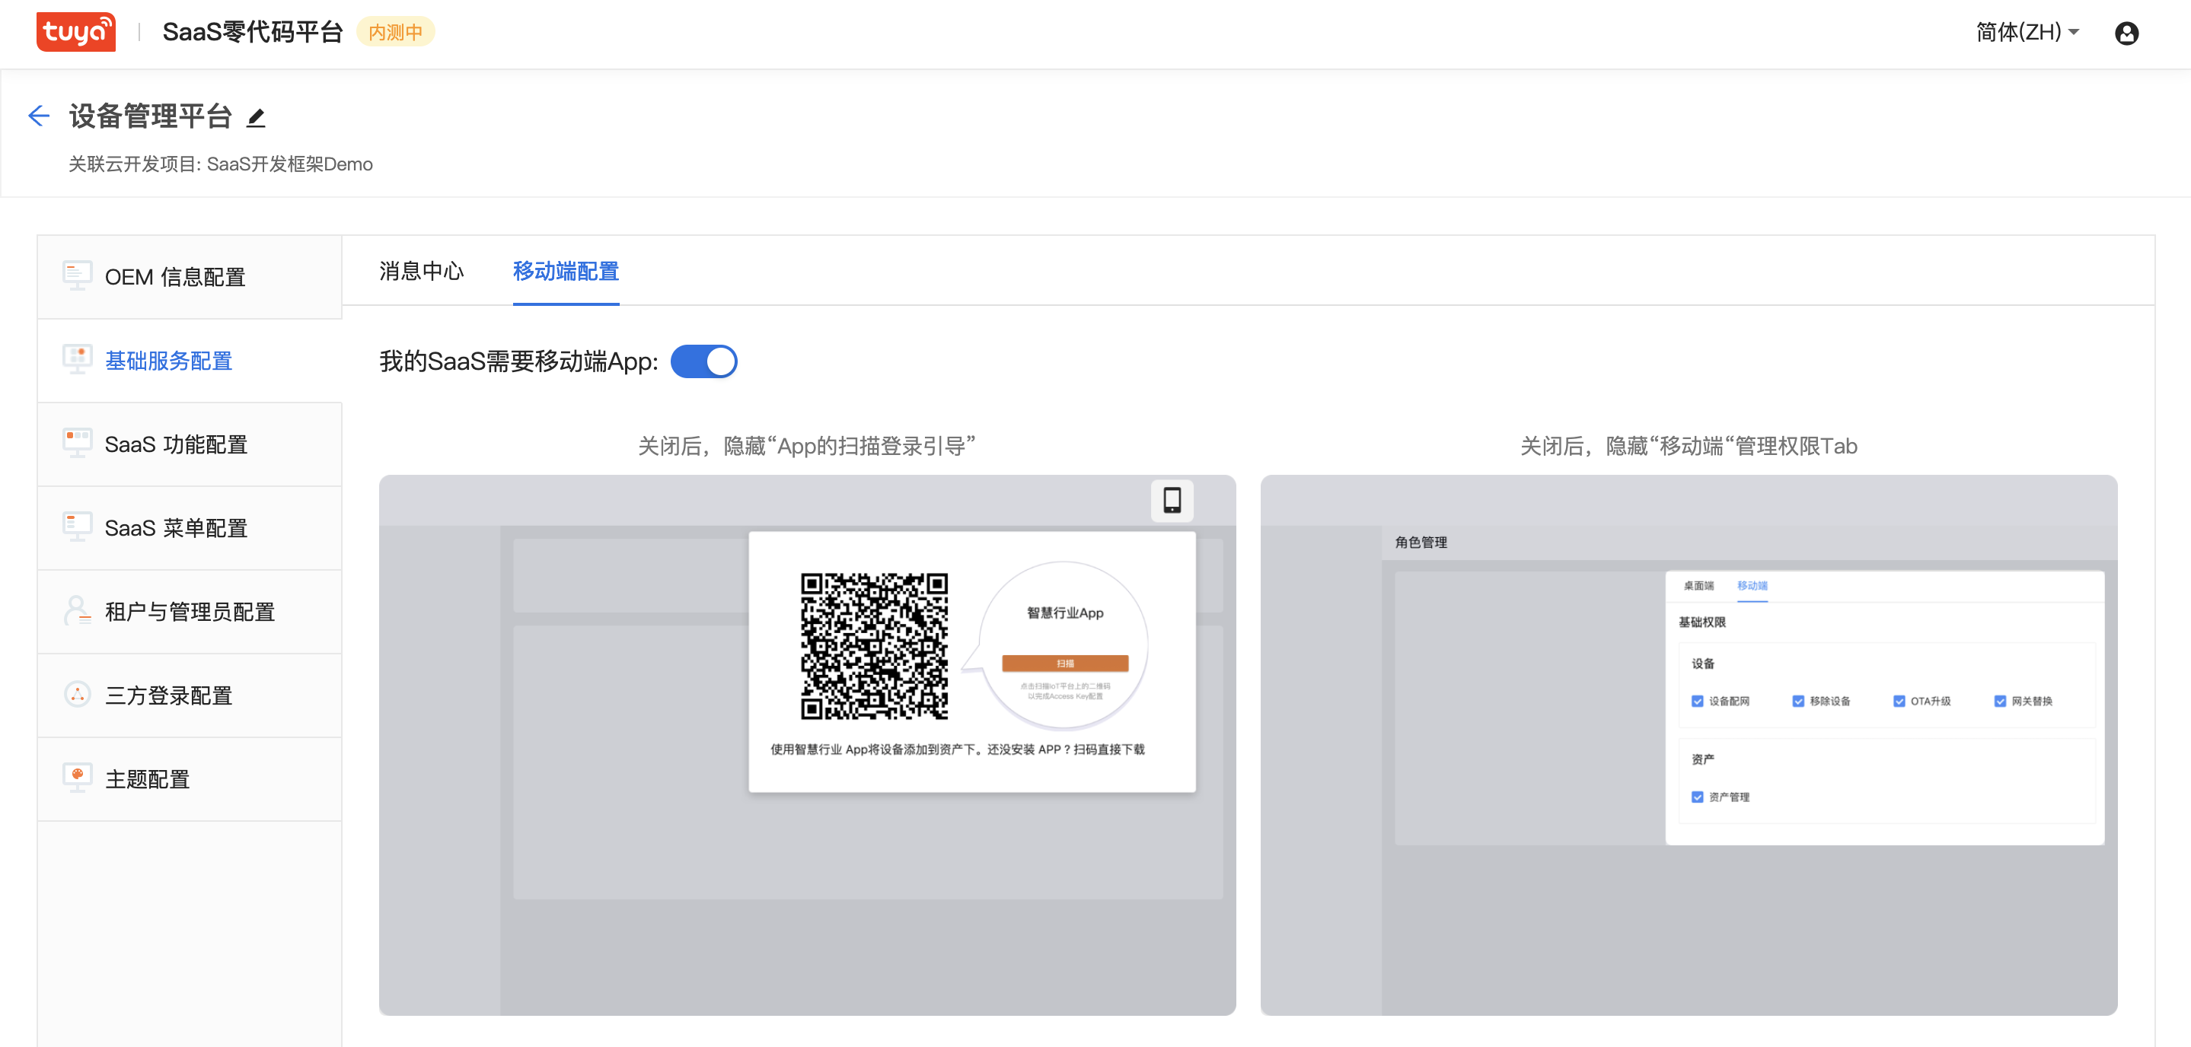This screenshot has height=1047, width=2191.
Task: Click the 三方登录配置 circle icon
Action: [78, 694]
